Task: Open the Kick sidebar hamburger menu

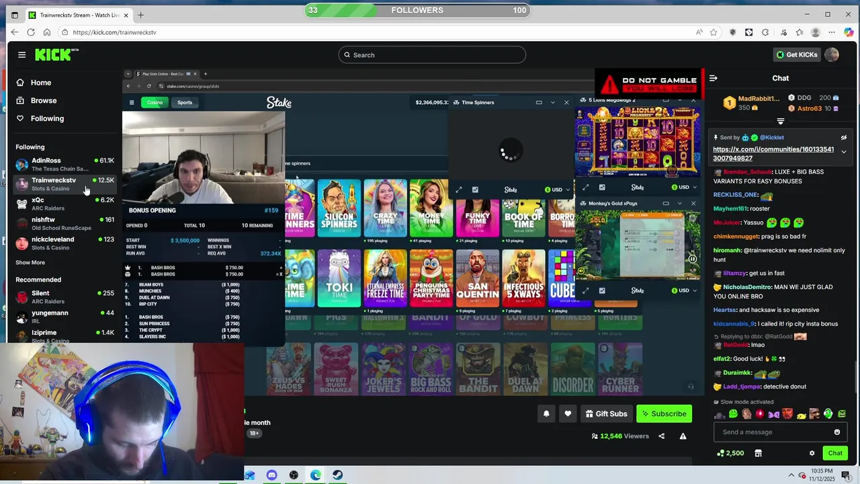Action: click(21, 55)
